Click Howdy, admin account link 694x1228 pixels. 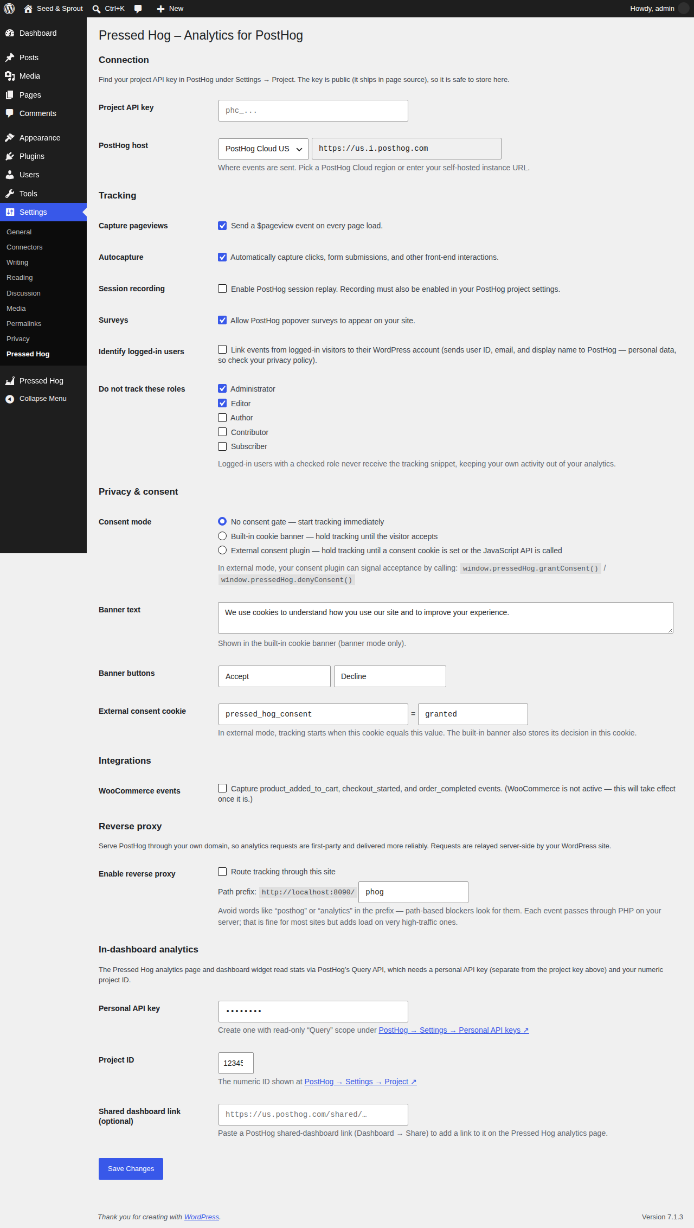pyautogui.click(x=652, y=9)
